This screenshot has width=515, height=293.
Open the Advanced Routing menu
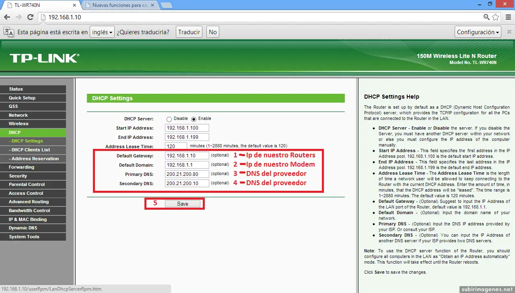33,202
